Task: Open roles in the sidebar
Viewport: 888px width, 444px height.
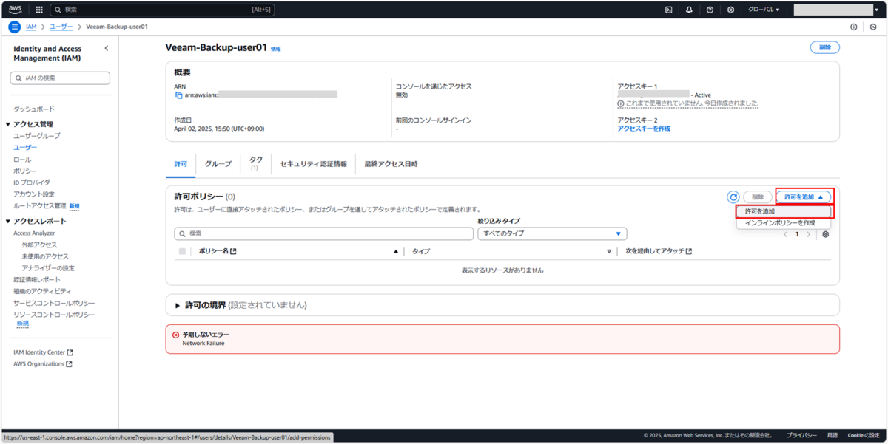Action: pyautogui.click(x=22, y=160)
